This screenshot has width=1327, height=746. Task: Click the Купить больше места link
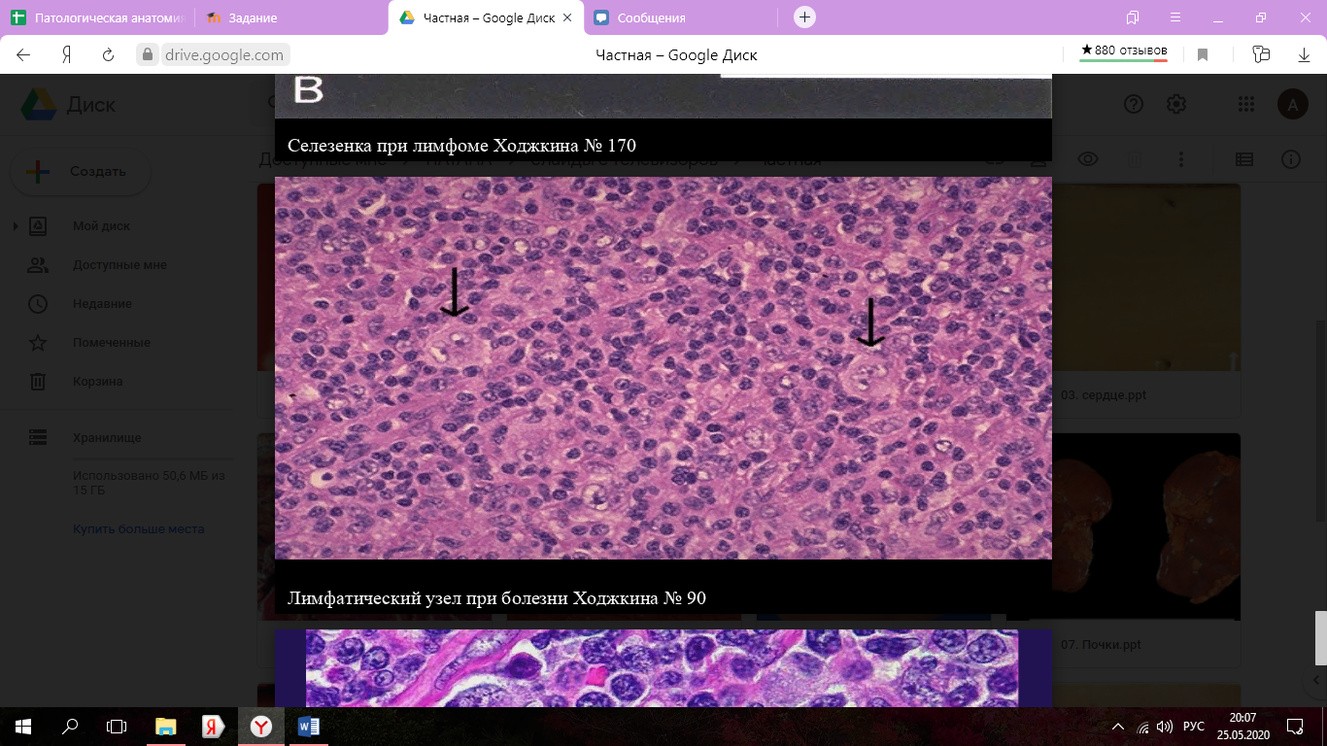coord(138,529)
